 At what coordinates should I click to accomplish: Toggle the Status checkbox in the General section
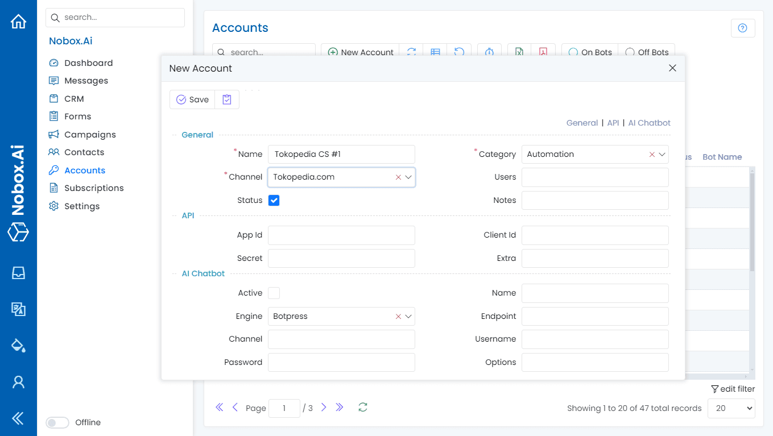(x=274, y=200)
